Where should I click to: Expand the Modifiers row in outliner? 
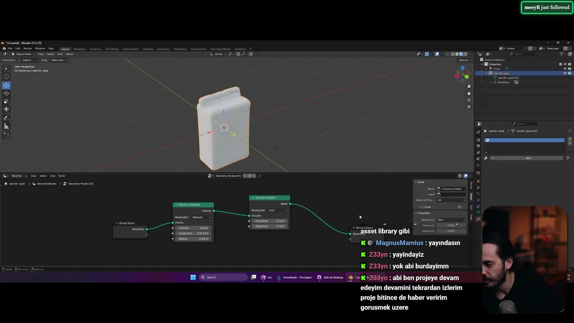click(x=491, y=82)
